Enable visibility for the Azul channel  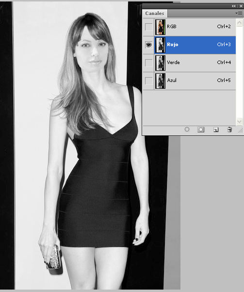coord(148,81)
